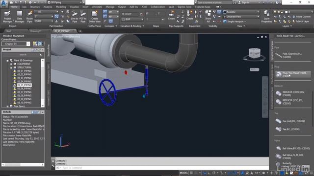Click Create Ortho View
Image resolution: width=314 pixels, height=176 pixels.
pos(95,17)
